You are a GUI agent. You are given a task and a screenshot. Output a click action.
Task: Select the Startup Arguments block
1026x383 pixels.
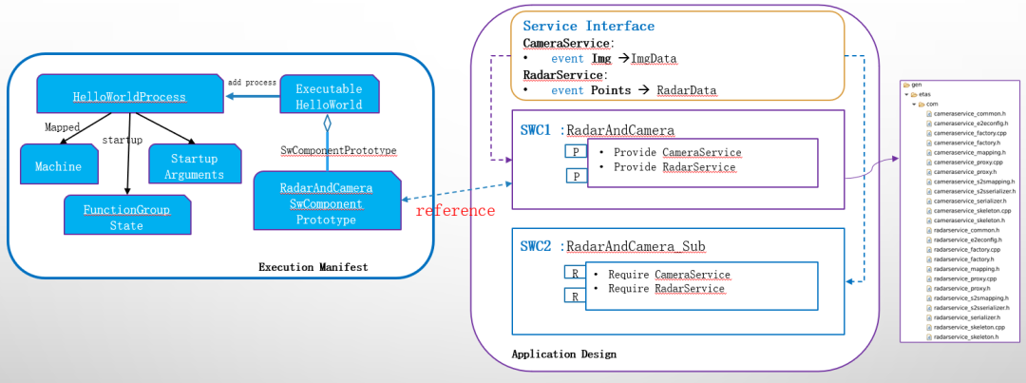coord(195,166)
